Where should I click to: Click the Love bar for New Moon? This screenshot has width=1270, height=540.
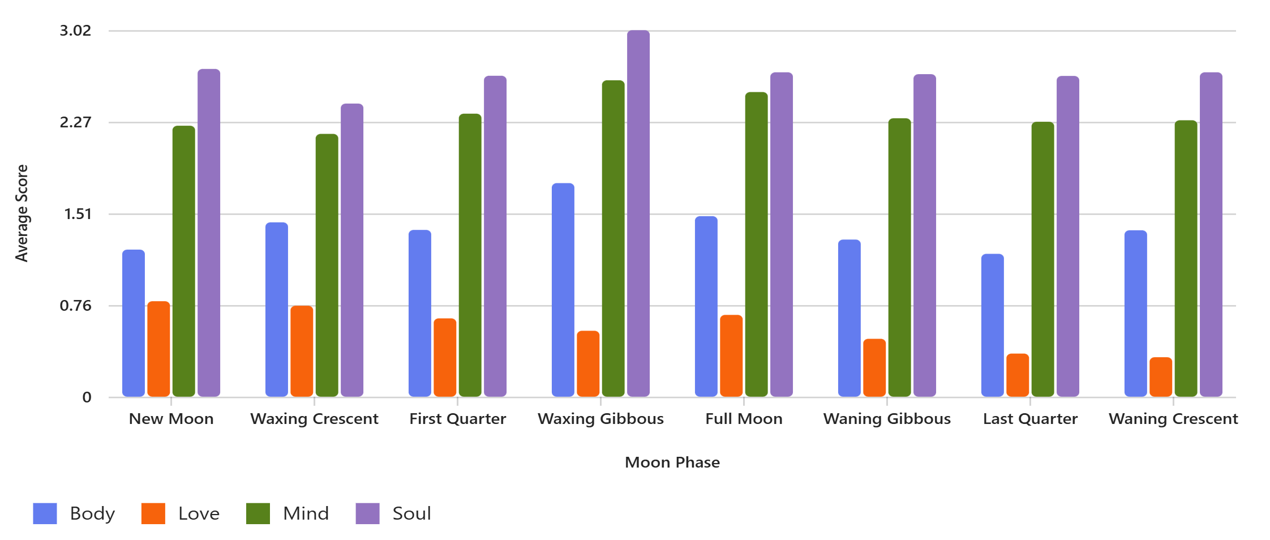point(158,349)
